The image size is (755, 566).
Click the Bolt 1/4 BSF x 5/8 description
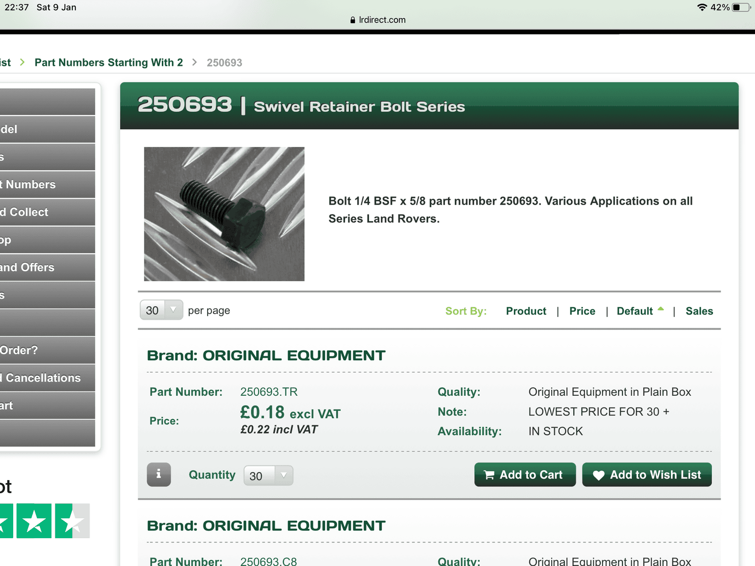point(511,210)
